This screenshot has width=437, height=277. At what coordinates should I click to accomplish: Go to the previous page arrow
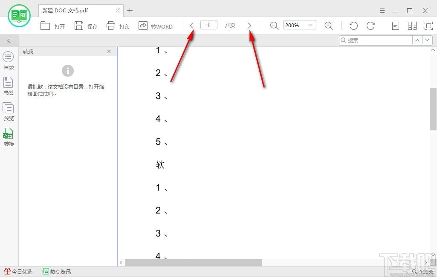point(192,26)
